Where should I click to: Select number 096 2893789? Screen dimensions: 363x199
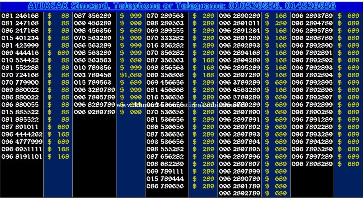coord(312,16)
